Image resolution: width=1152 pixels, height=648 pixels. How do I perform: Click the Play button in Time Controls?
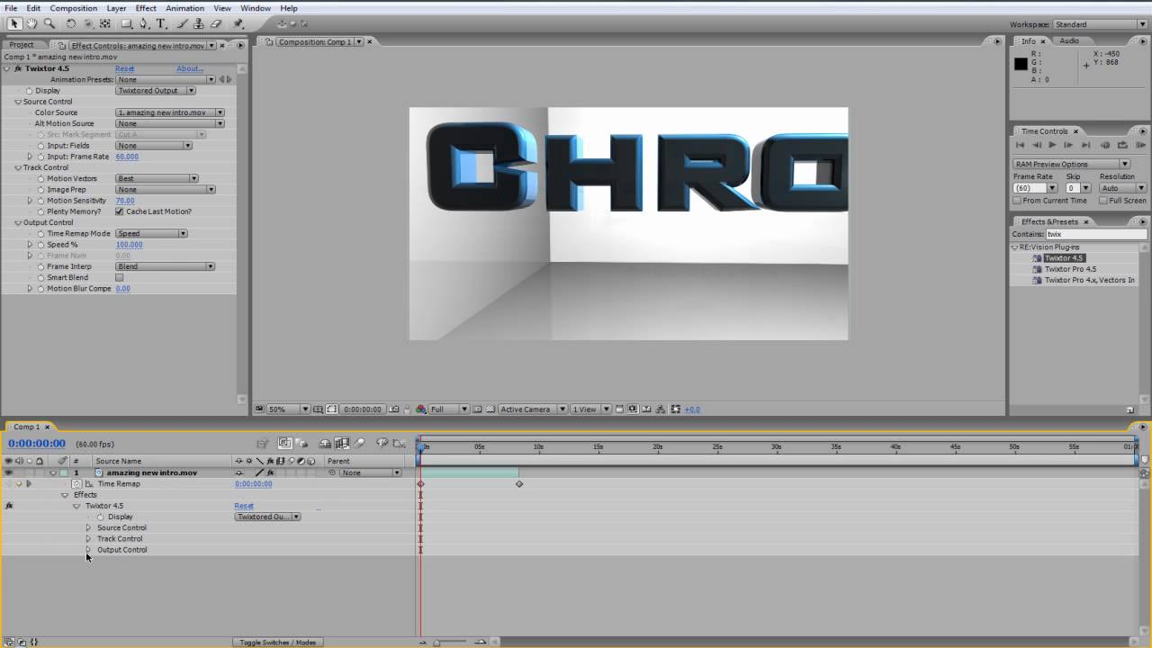[x=1052, y=145]
